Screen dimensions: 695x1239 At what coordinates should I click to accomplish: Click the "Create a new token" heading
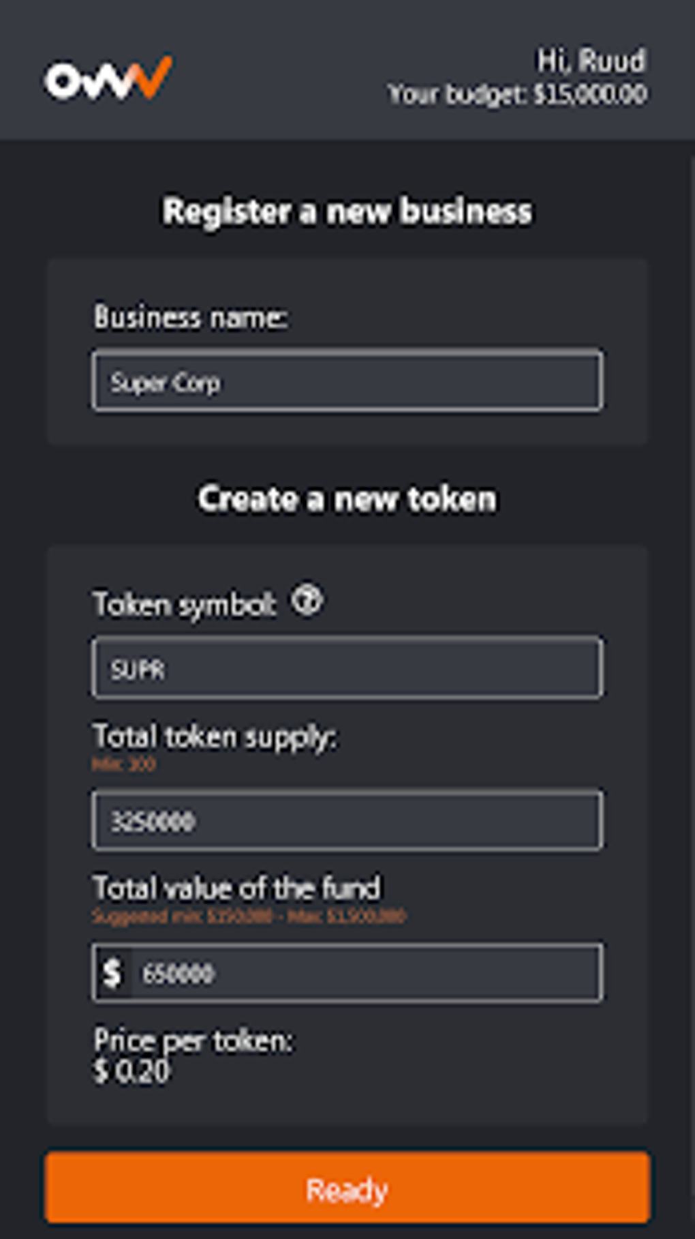[x=347, y=498]
